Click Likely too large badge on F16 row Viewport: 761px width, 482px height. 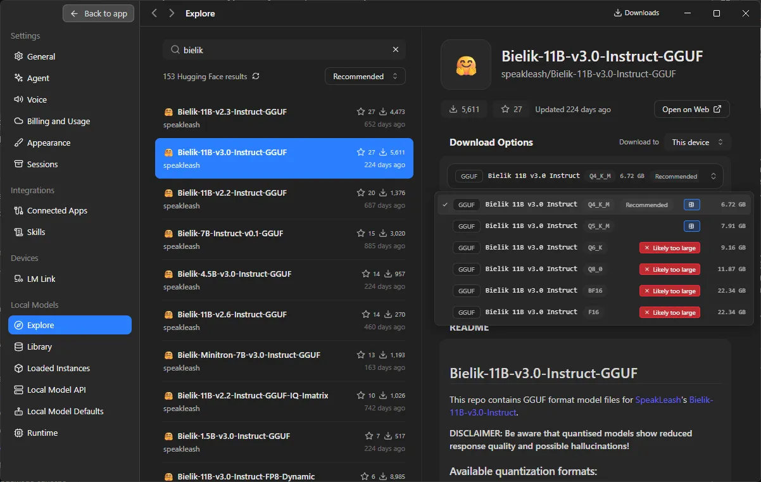coord(670,313)
